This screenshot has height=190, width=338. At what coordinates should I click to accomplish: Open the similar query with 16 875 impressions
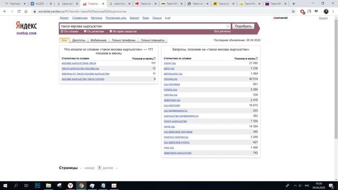(172, 106)
